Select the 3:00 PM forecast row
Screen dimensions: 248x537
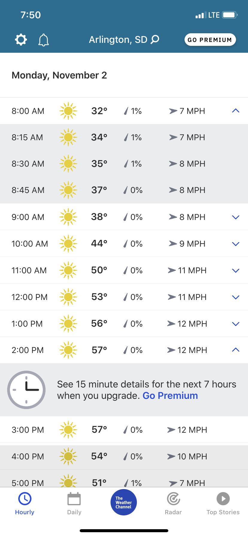[x=124, y=430]
